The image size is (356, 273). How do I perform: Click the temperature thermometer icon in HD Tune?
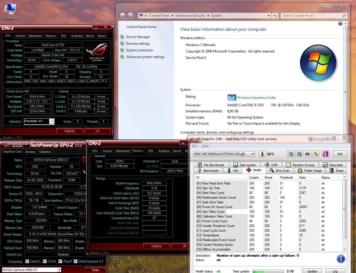click(x=262, y=154)
